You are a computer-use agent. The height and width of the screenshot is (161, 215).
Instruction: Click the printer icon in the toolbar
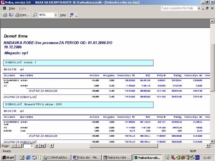click(5, 15)
